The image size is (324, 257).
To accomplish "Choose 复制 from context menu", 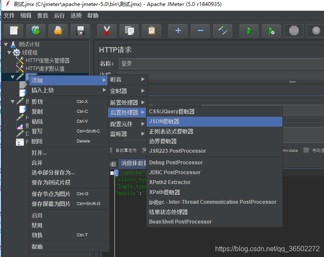I will click(x=69, y=112).
